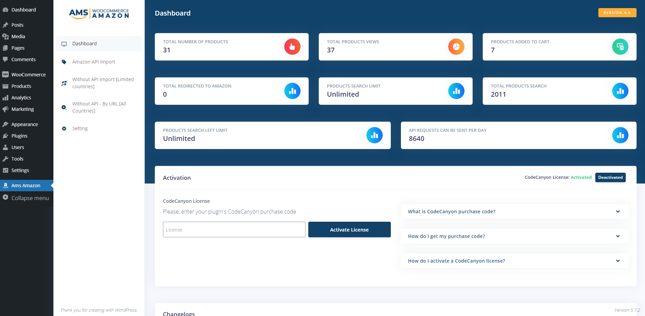Viewport: 645px width, 316px height.
Task: Focus the License input field
Action: (x=234, y=229)
